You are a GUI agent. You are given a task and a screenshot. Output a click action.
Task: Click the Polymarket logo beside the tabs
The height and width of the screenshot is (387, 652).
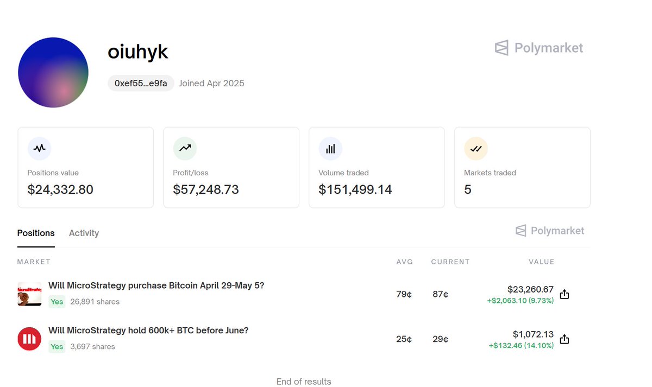(x=550, y=231)
